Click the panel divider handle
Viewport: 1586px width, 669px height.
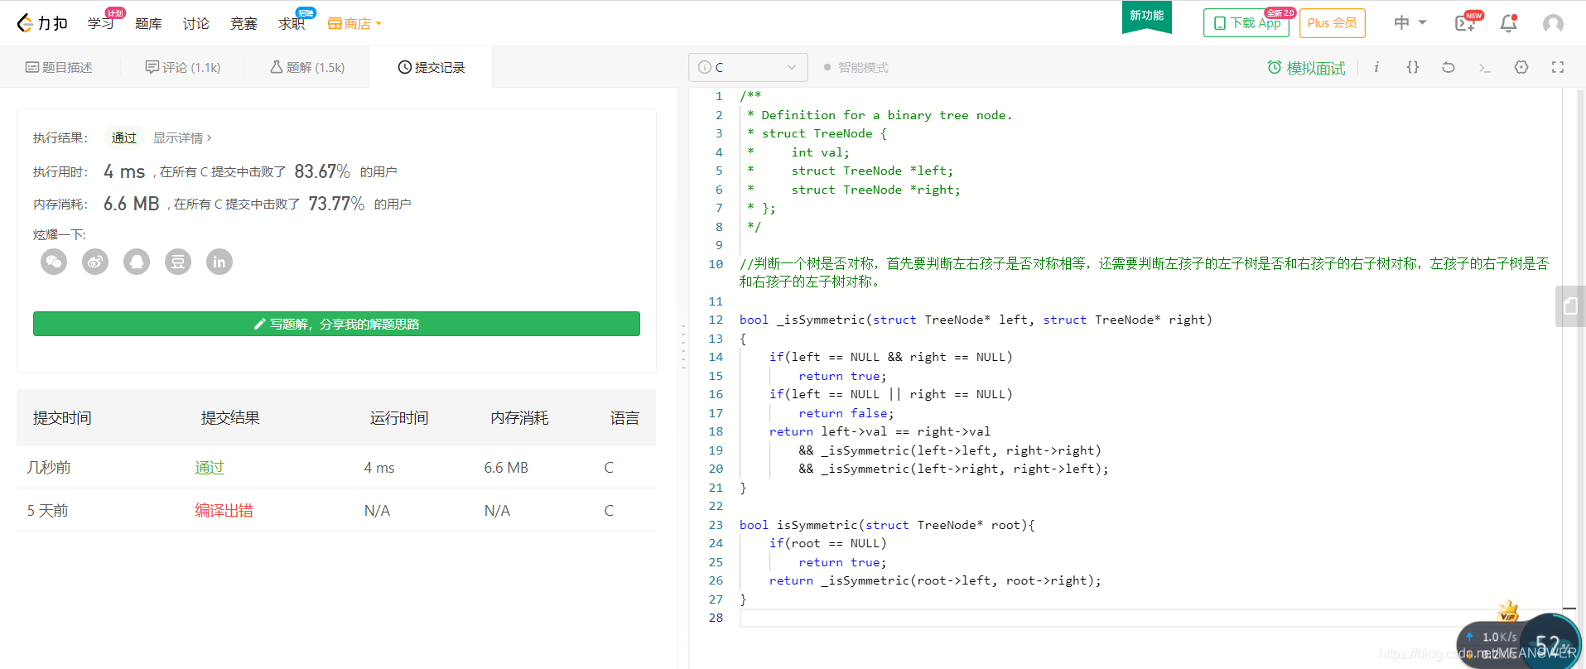coord(683,346)
